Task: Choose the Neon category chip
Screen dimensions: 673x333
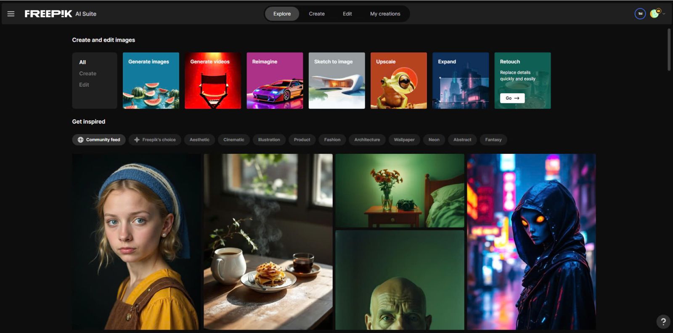Action: pos(434,140)
